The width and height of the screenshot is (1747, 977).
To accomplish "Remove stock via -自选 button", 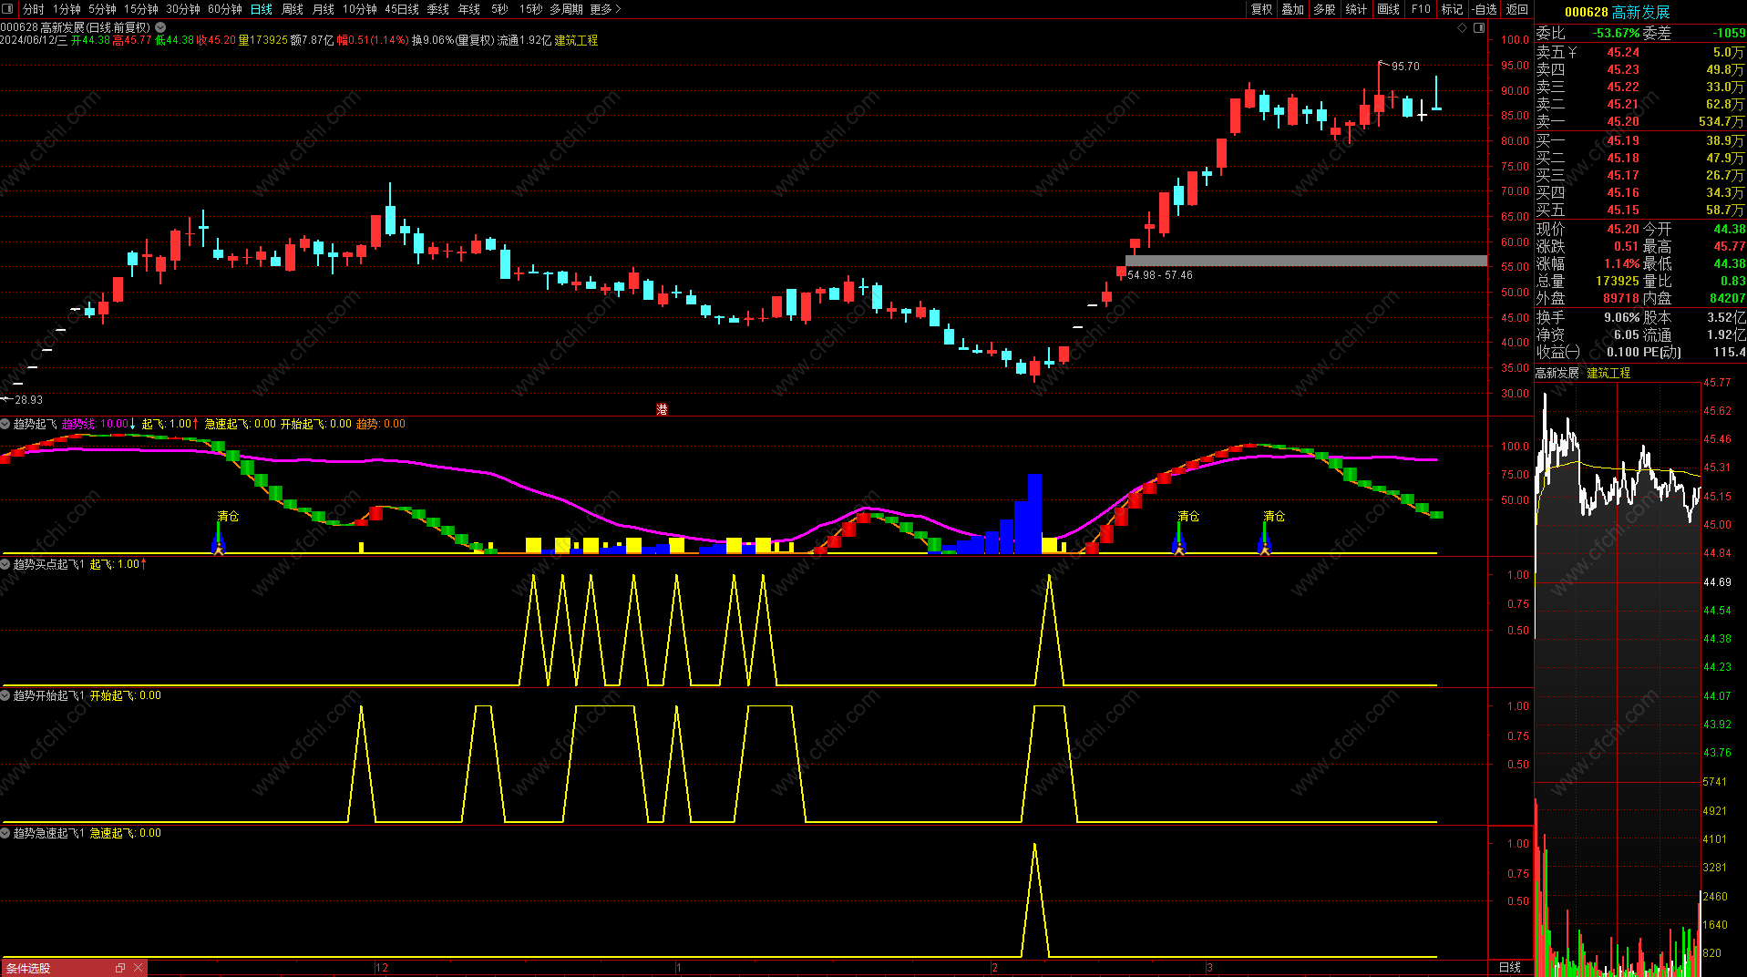I will pyautogui.click(x=1485, y=9).
